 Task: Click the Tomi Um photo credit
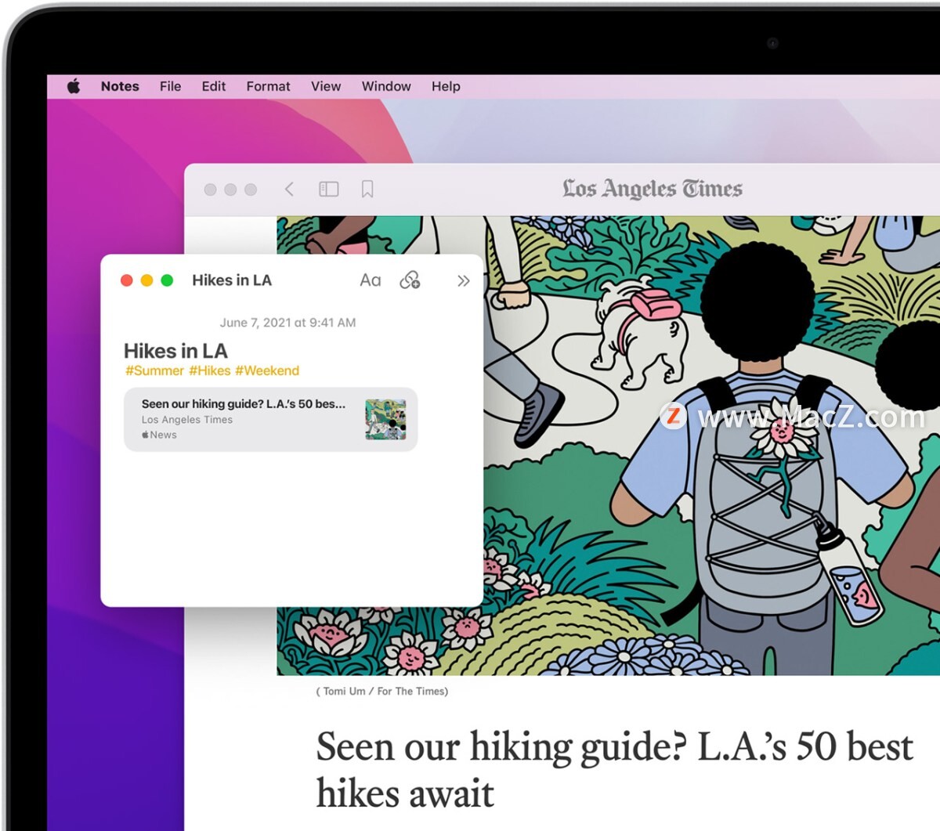382,692
